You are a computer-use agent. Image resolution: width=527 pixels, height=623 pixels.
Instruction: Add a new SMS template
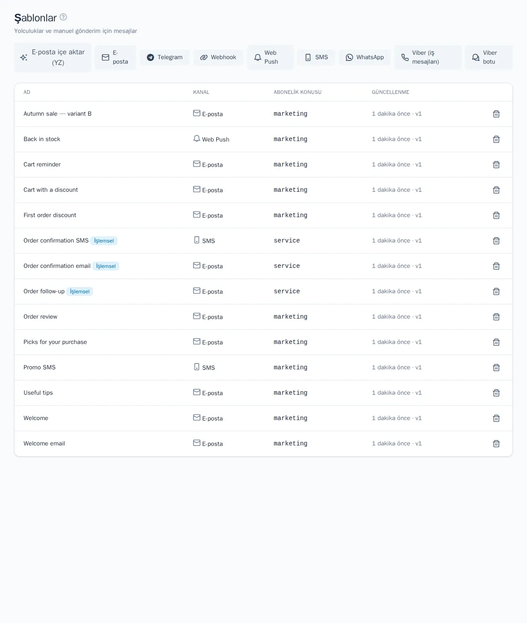pyautogui.click(x=316, y=57)
